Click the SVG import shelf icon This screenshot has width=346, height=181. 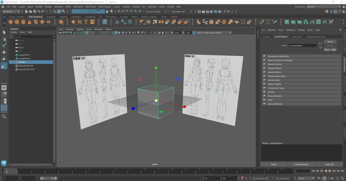(92, 22)
